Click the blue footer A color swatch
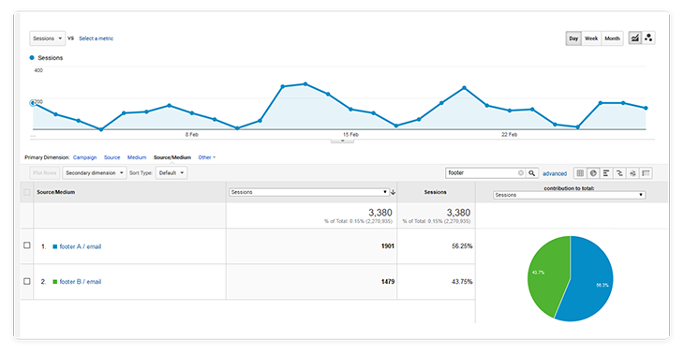The width and height of the screenshot is (684, 356). click(x=55, y=246)
